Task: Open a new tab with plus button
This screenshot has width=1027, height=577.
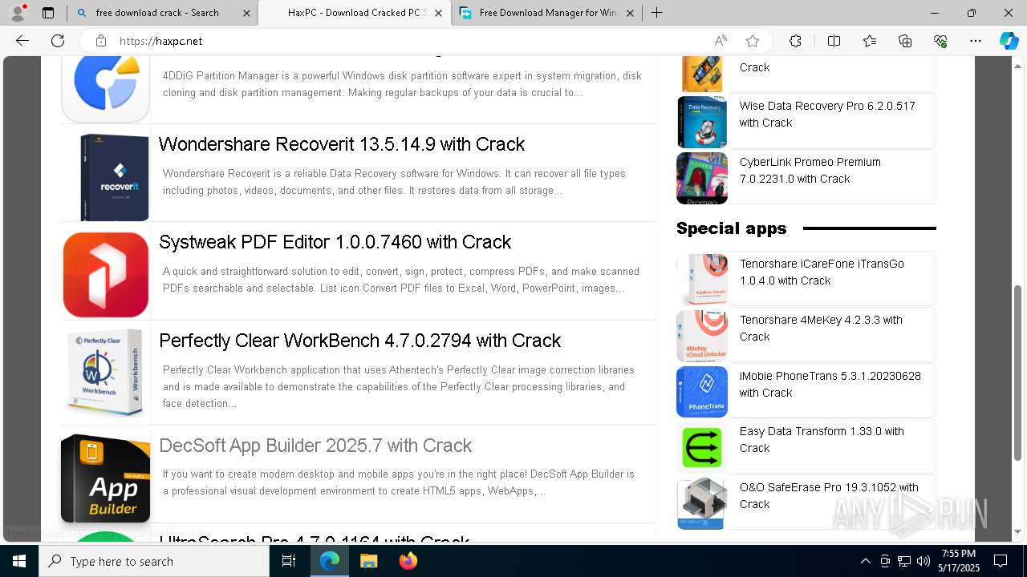Action: [x=657, y=13]
